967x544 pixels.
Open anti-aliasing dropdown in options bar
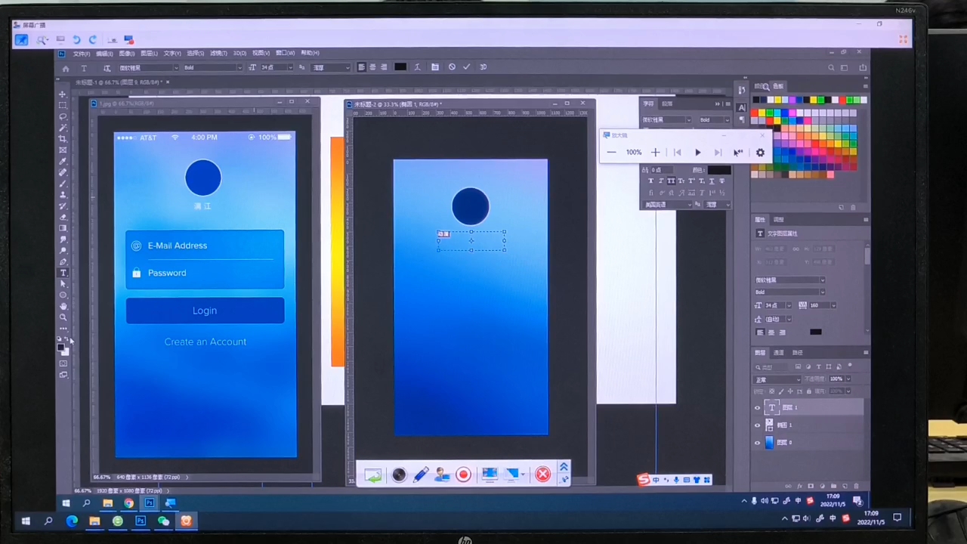tap(332, 67)
